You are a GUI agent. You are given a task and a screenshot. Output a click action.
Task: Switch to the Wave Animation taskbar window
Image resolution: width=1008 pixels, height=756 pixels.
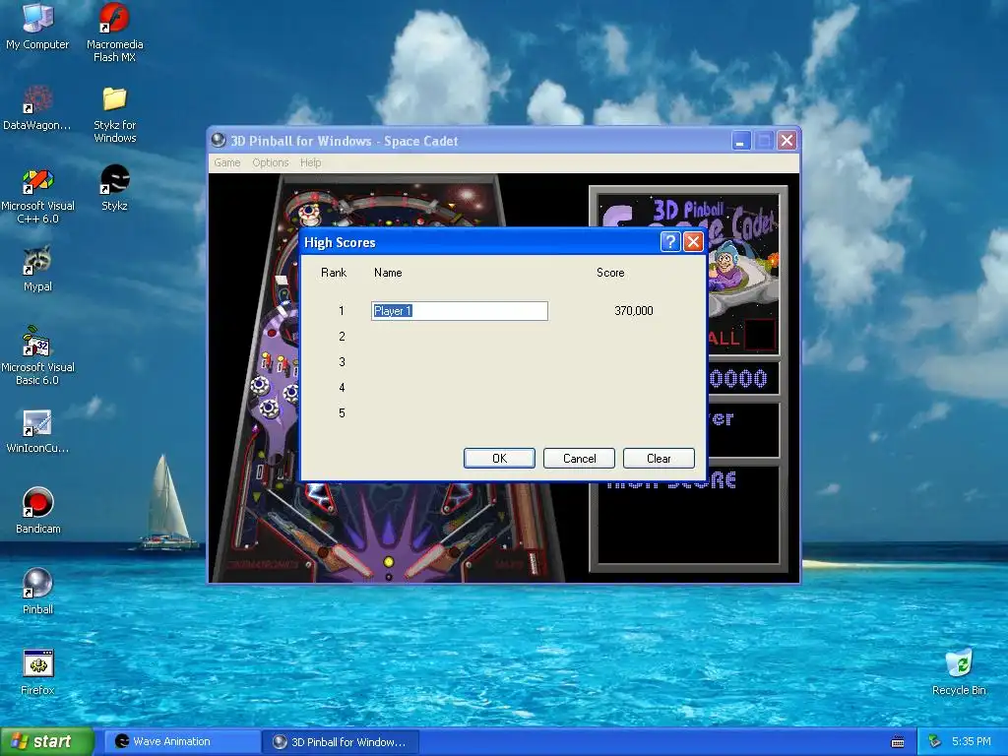pyautogui.click(x=182, y=742)
